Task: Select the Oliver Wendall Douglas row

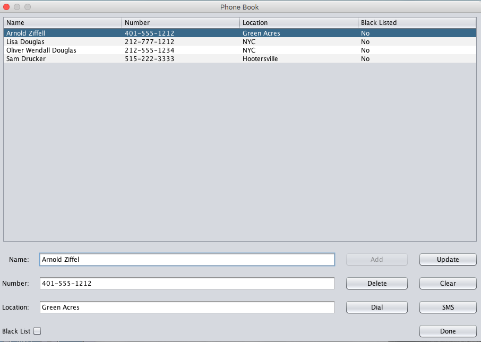Action: point(240,50)
